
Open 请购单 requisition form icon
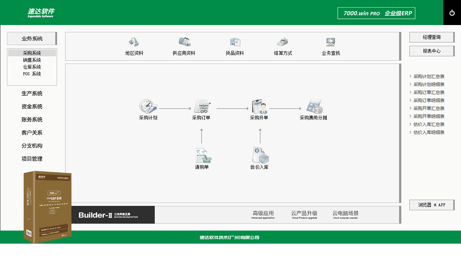pos(201,158)
